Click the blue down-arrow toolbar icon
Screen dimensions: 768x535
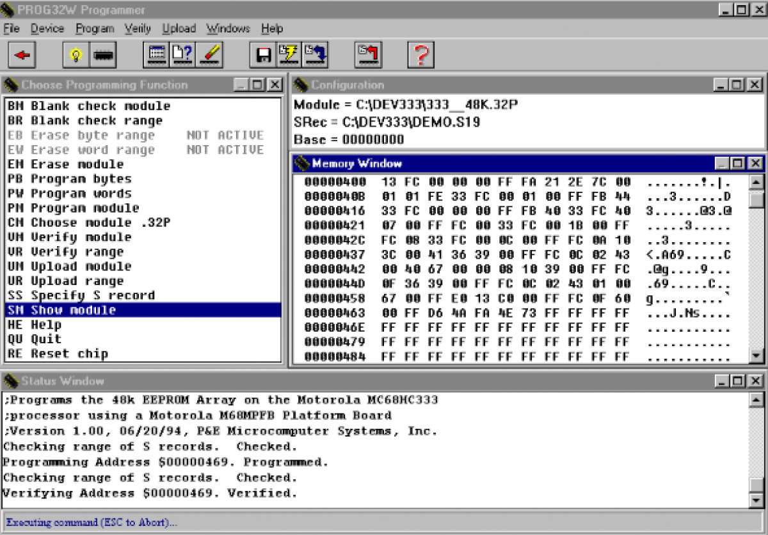(x=316, y=55)
